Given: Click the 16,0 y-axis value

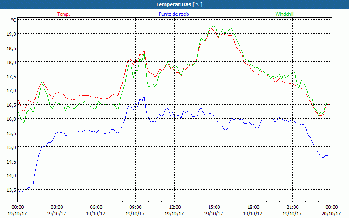Looking at the screenshot, I should click(x=12, y=119).
